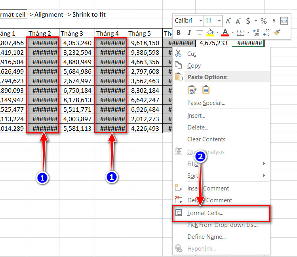
Task: Select the Tháng 2 header cell
Action: tap(43, 33)
